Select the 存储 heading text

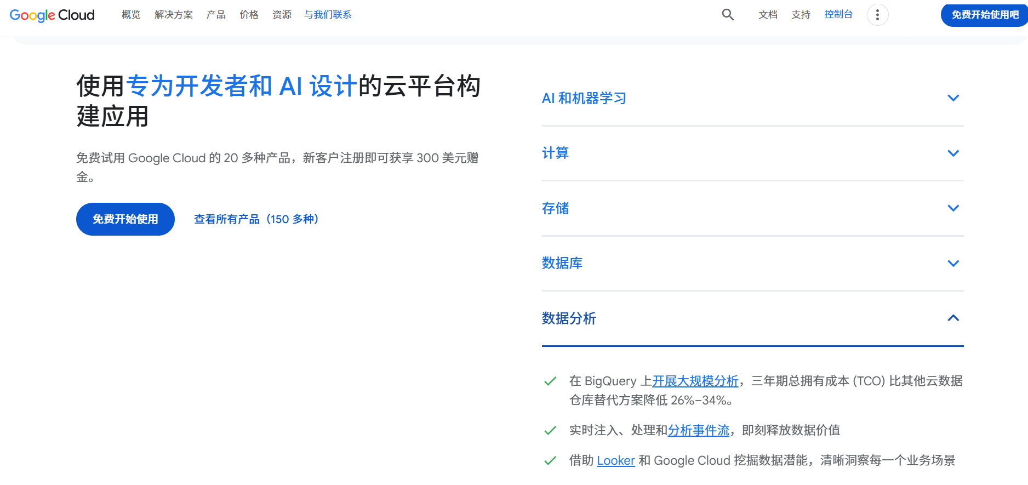(556, 208)
